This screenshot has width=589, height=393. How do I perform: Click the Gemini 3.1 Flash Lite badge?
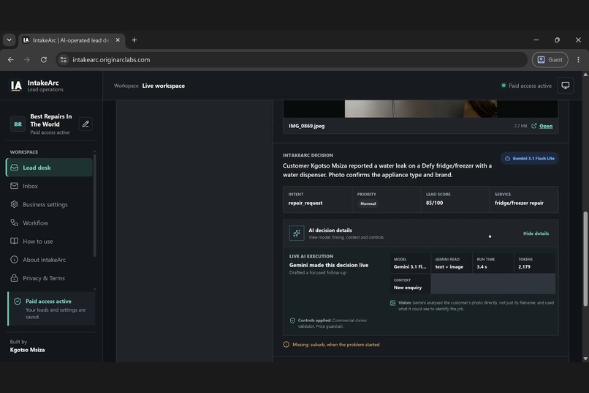(x=529, y=158)
